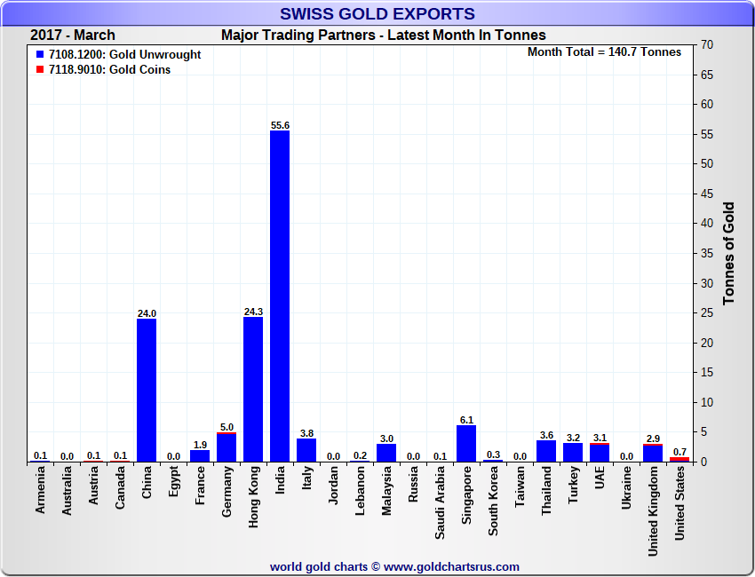Click the 'Germany' axis label
The image size is (755, 577).
(x=227, y=492)
